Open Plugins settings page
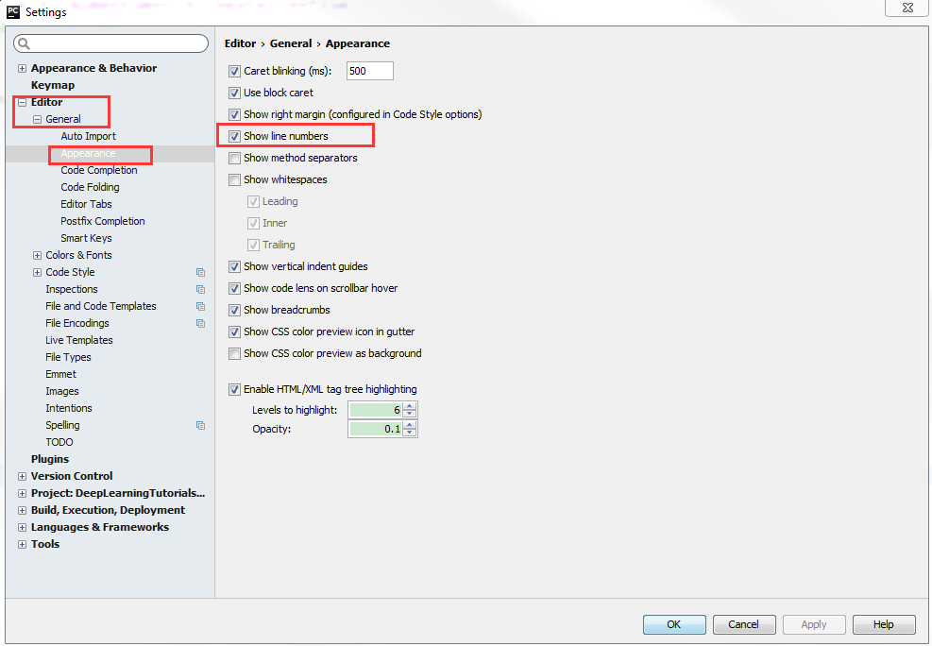Viewport: 932px width, 646px height. point(50,459)
